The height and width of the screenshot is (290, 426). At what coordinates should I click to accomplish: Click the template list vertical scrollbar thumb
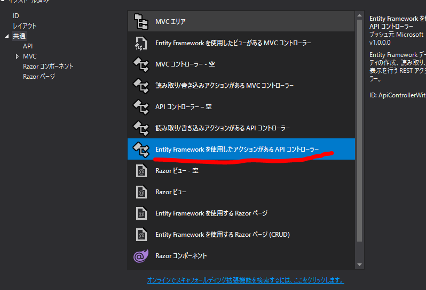tap(359, 130)
